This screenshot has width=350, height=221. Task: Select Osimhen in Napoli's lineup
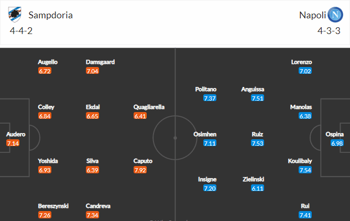point(205,134)
